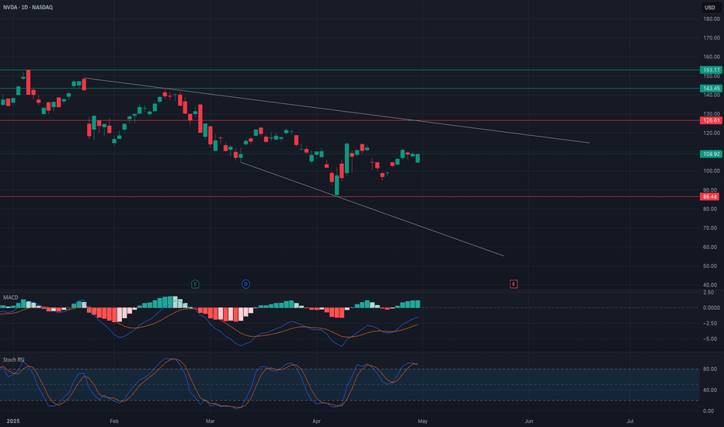Click the 126.61 red price label
This screenshot has width=724, height=427.
pos(711,120)
